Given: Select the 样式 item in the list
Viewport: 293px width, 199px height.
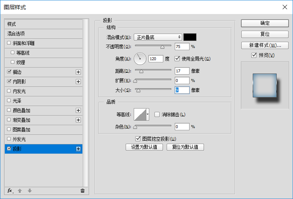Looking at the screenshot, I should click(x=44, y=24).
